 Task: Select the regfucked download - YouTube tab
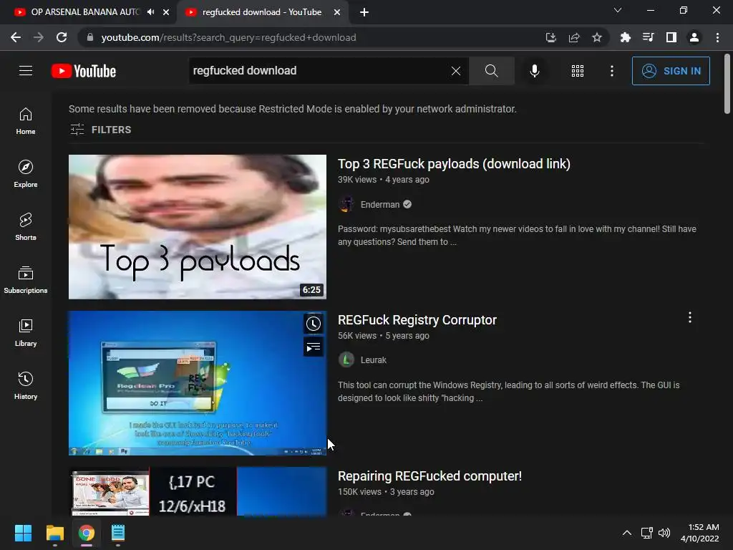pos(262,12)
